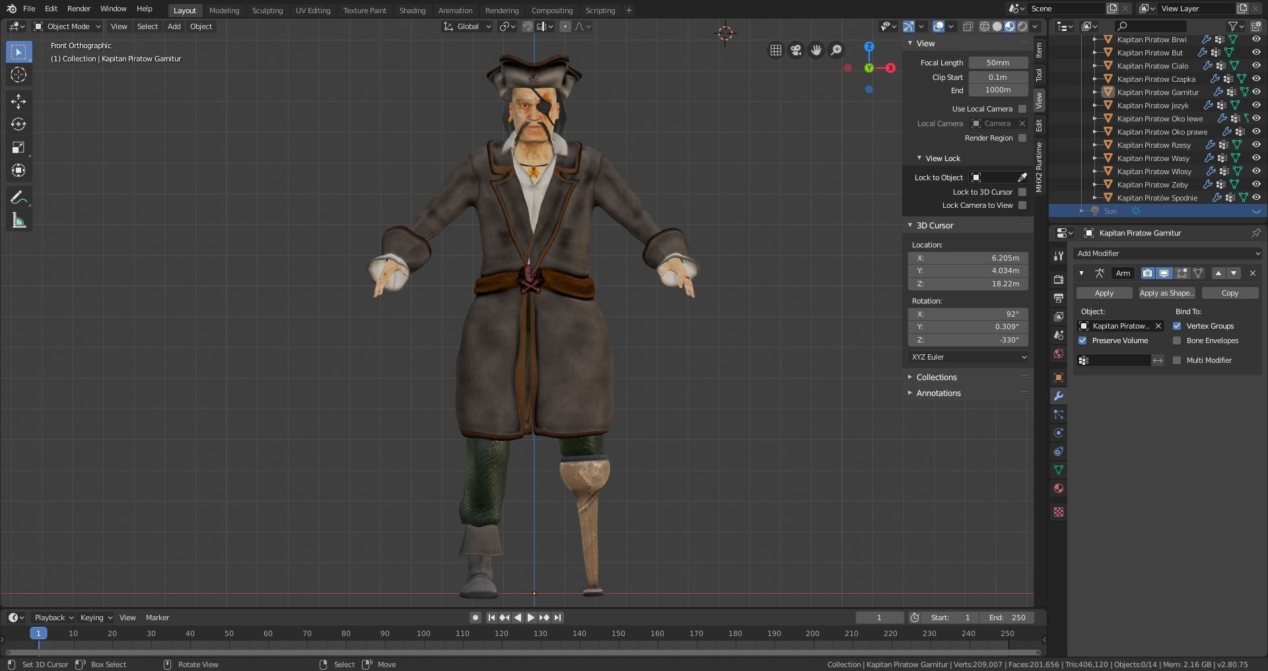The width and height of the screenshot is (1268, 671).
Task: Open the Modifiers wrench properties tab
Action: point(1059,396)
